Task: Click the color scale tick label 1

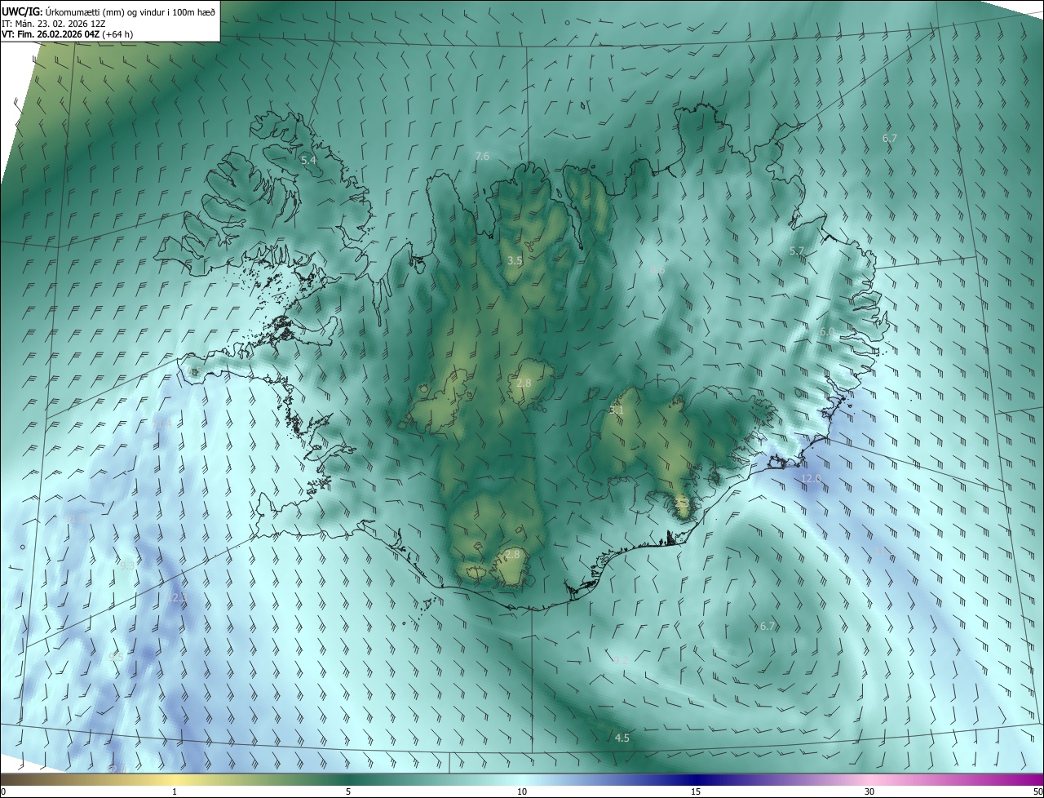Action: (175, 792)
